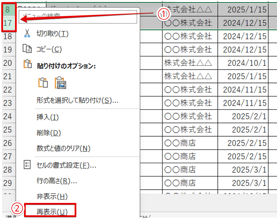This screenshot has height=220, width=277.
Task: Click the format cells icon beside セルの書式設定(F)
Action: [27, 165]
